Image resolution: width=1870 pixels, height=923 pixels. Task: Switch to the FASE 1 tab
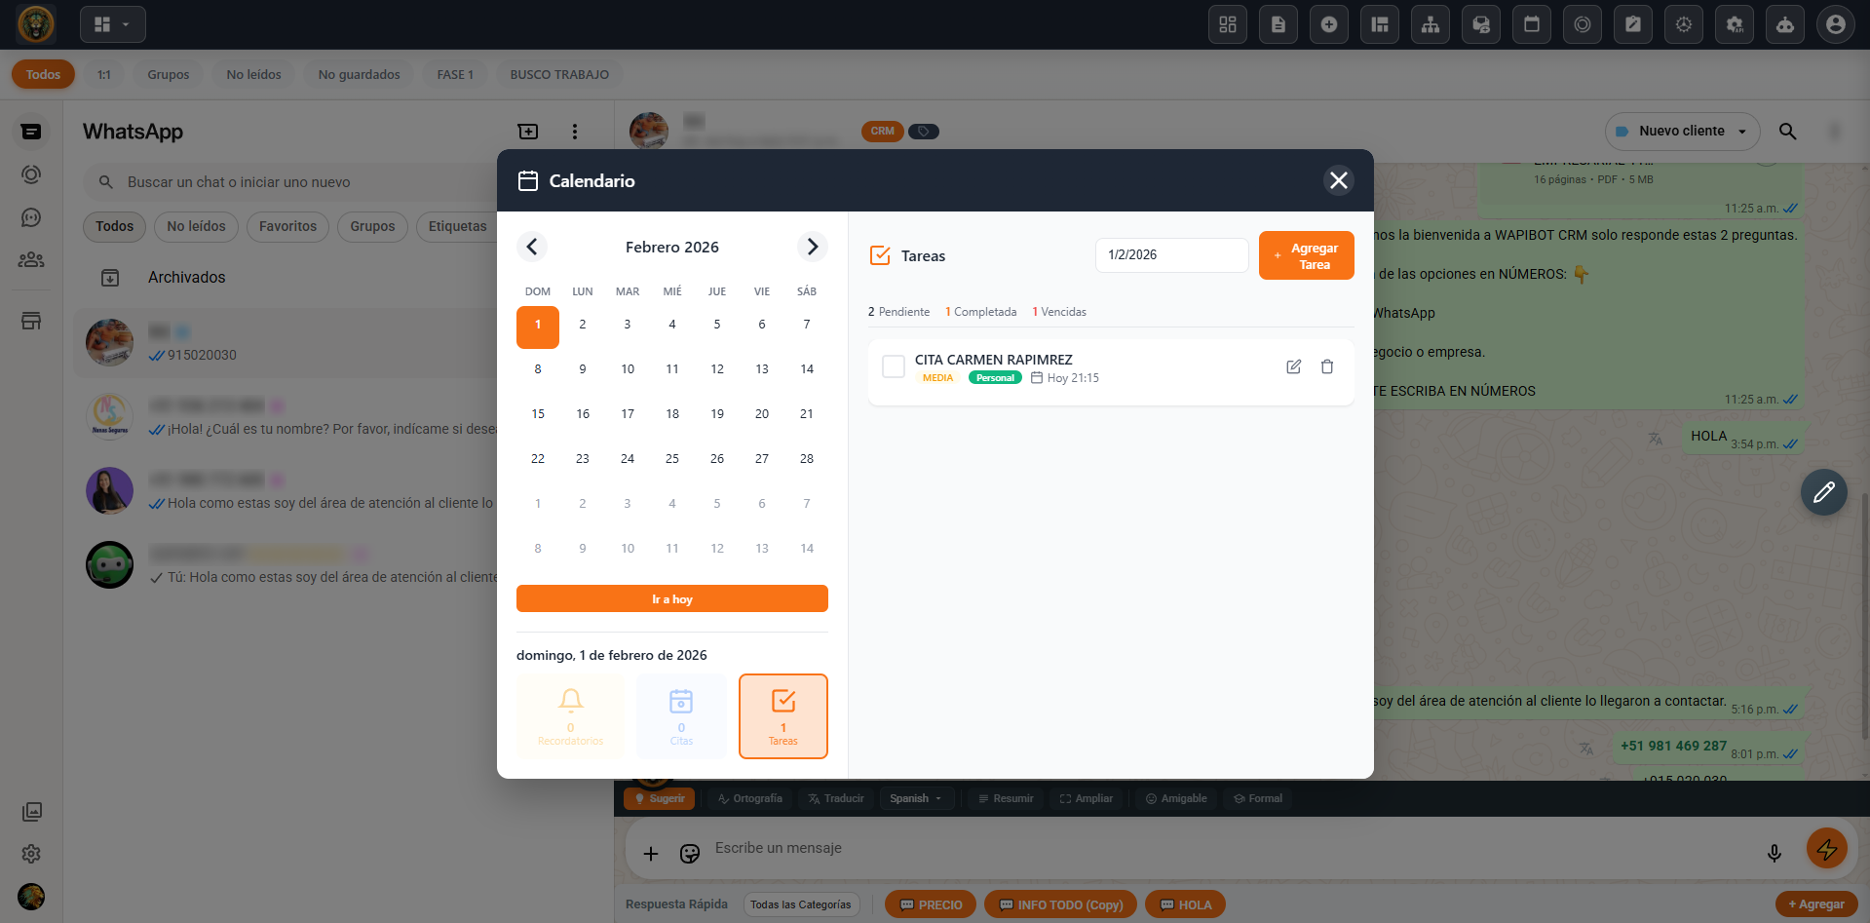[x=455, y=74]
